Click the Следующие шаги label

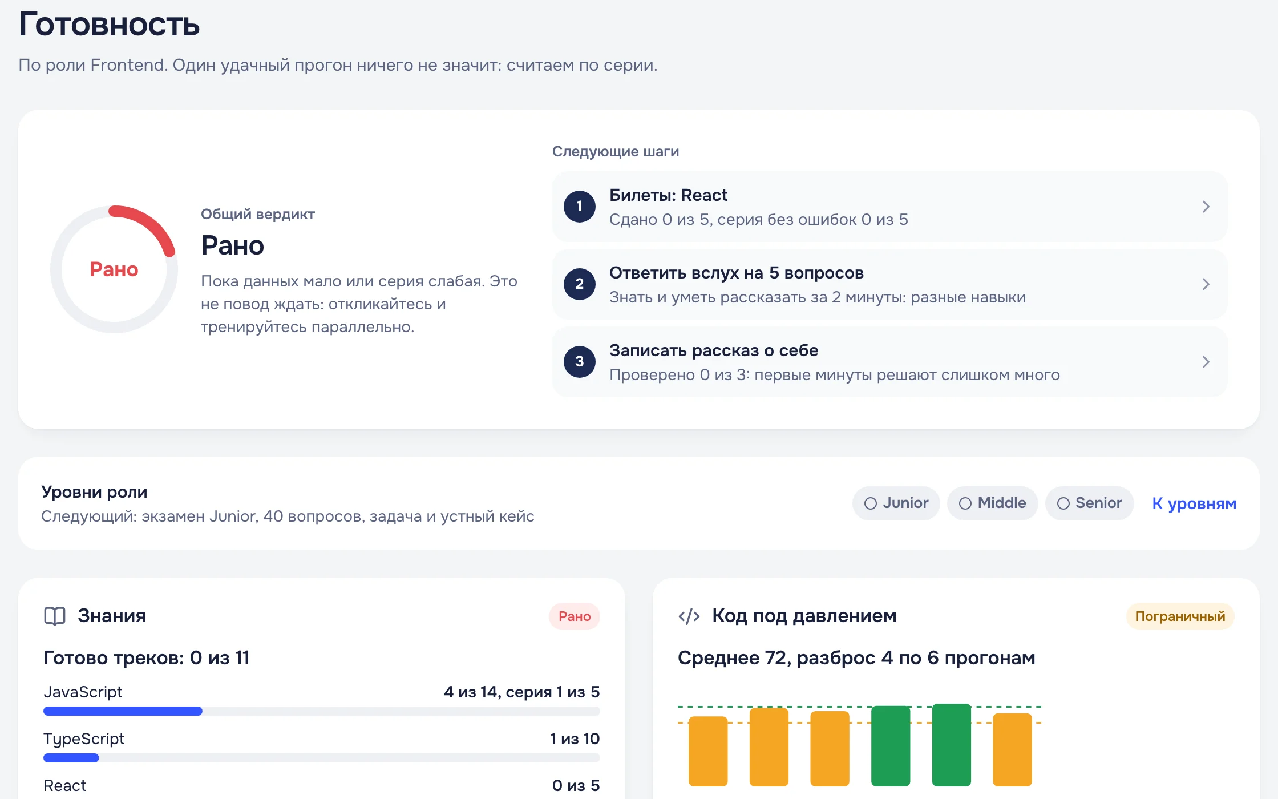pyautogui.click(x=616, y=151)
